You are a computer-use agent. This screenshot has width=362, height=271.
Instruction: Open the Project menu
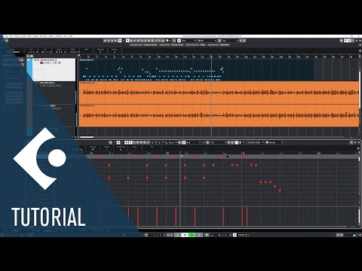17,36
